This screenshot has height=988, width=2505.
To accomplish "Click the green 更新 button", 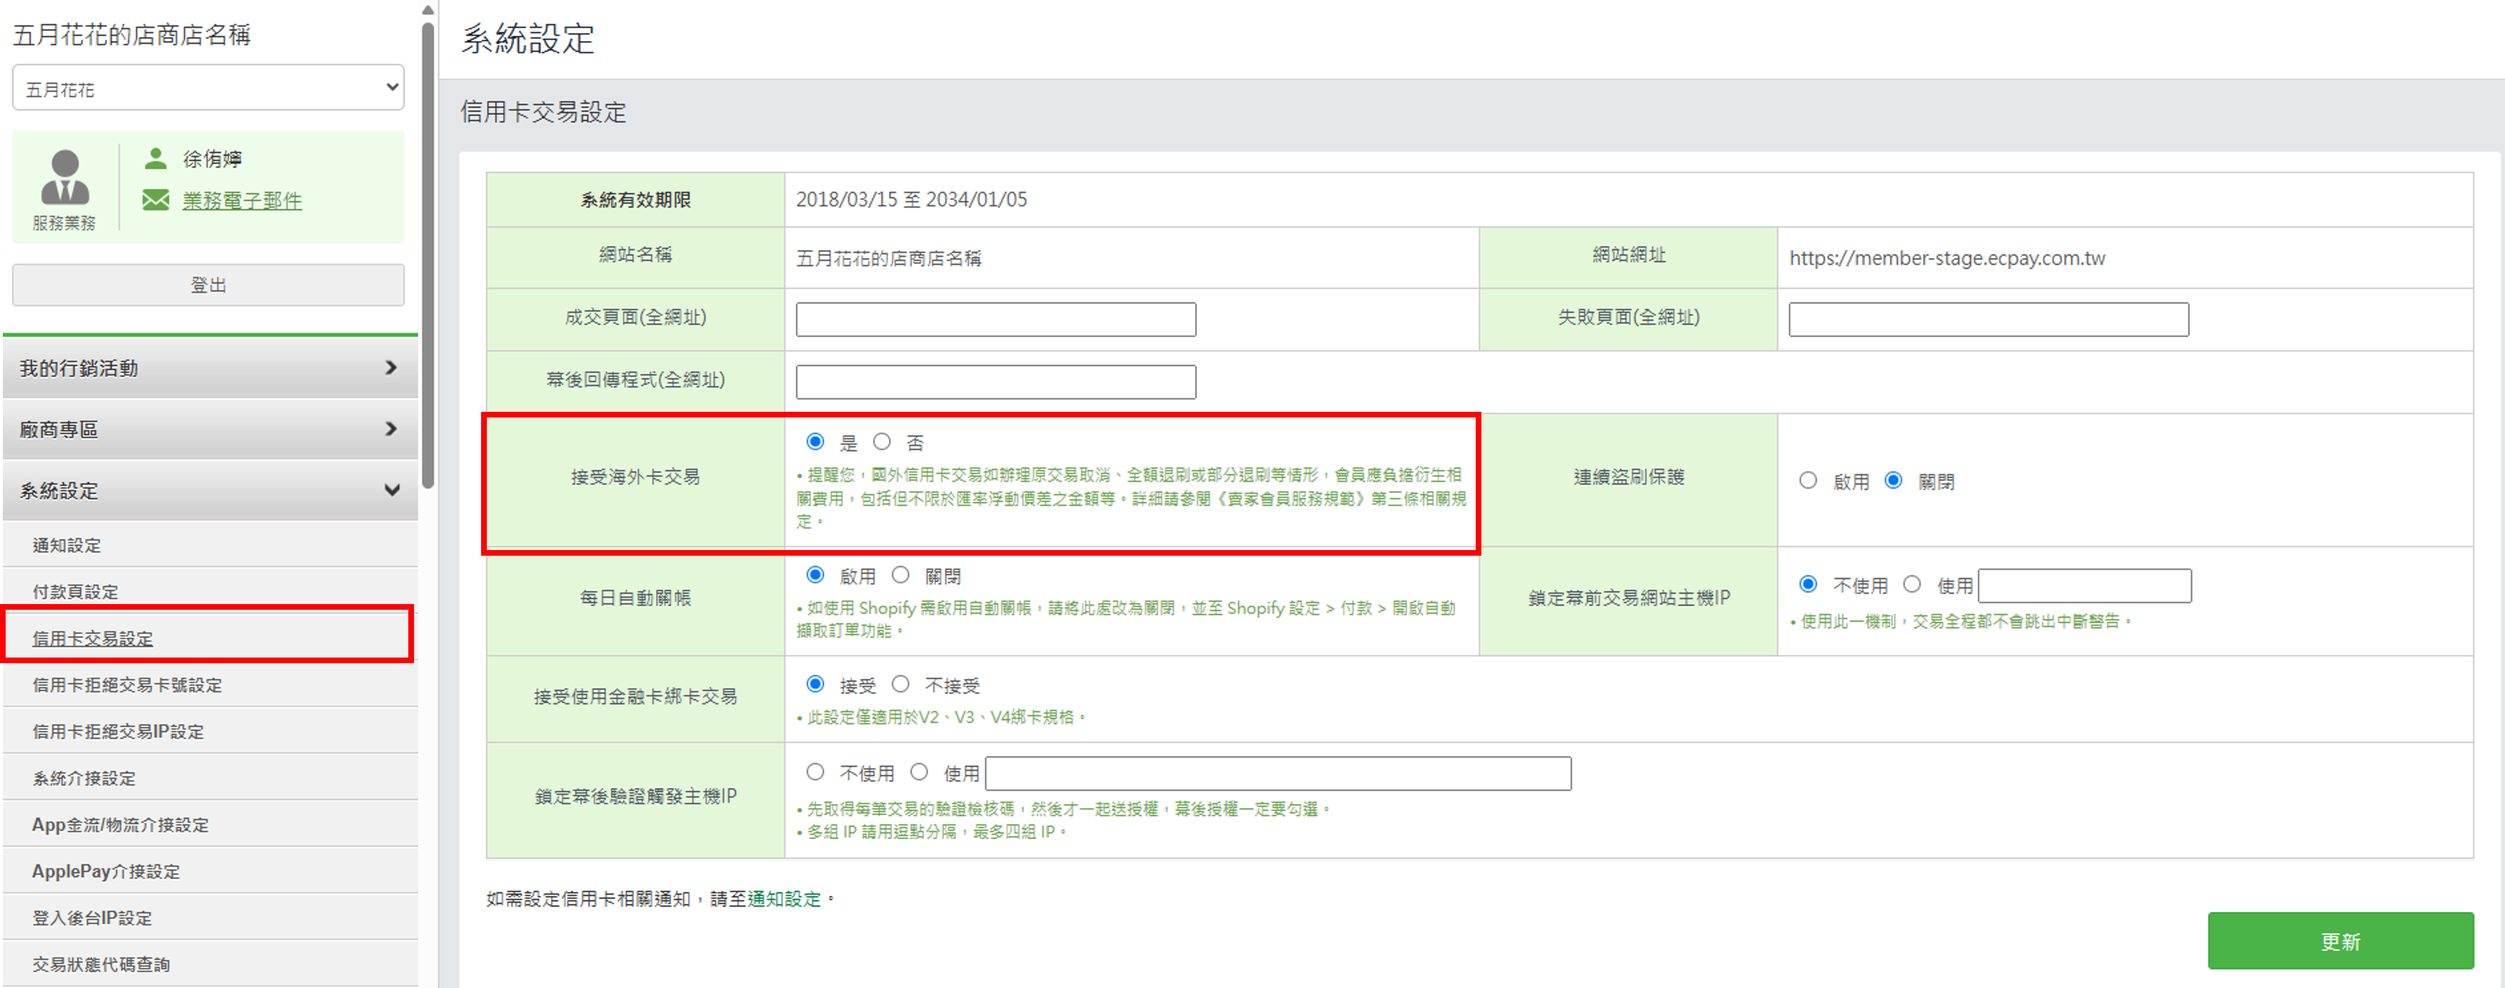I will pos(2340,940).
